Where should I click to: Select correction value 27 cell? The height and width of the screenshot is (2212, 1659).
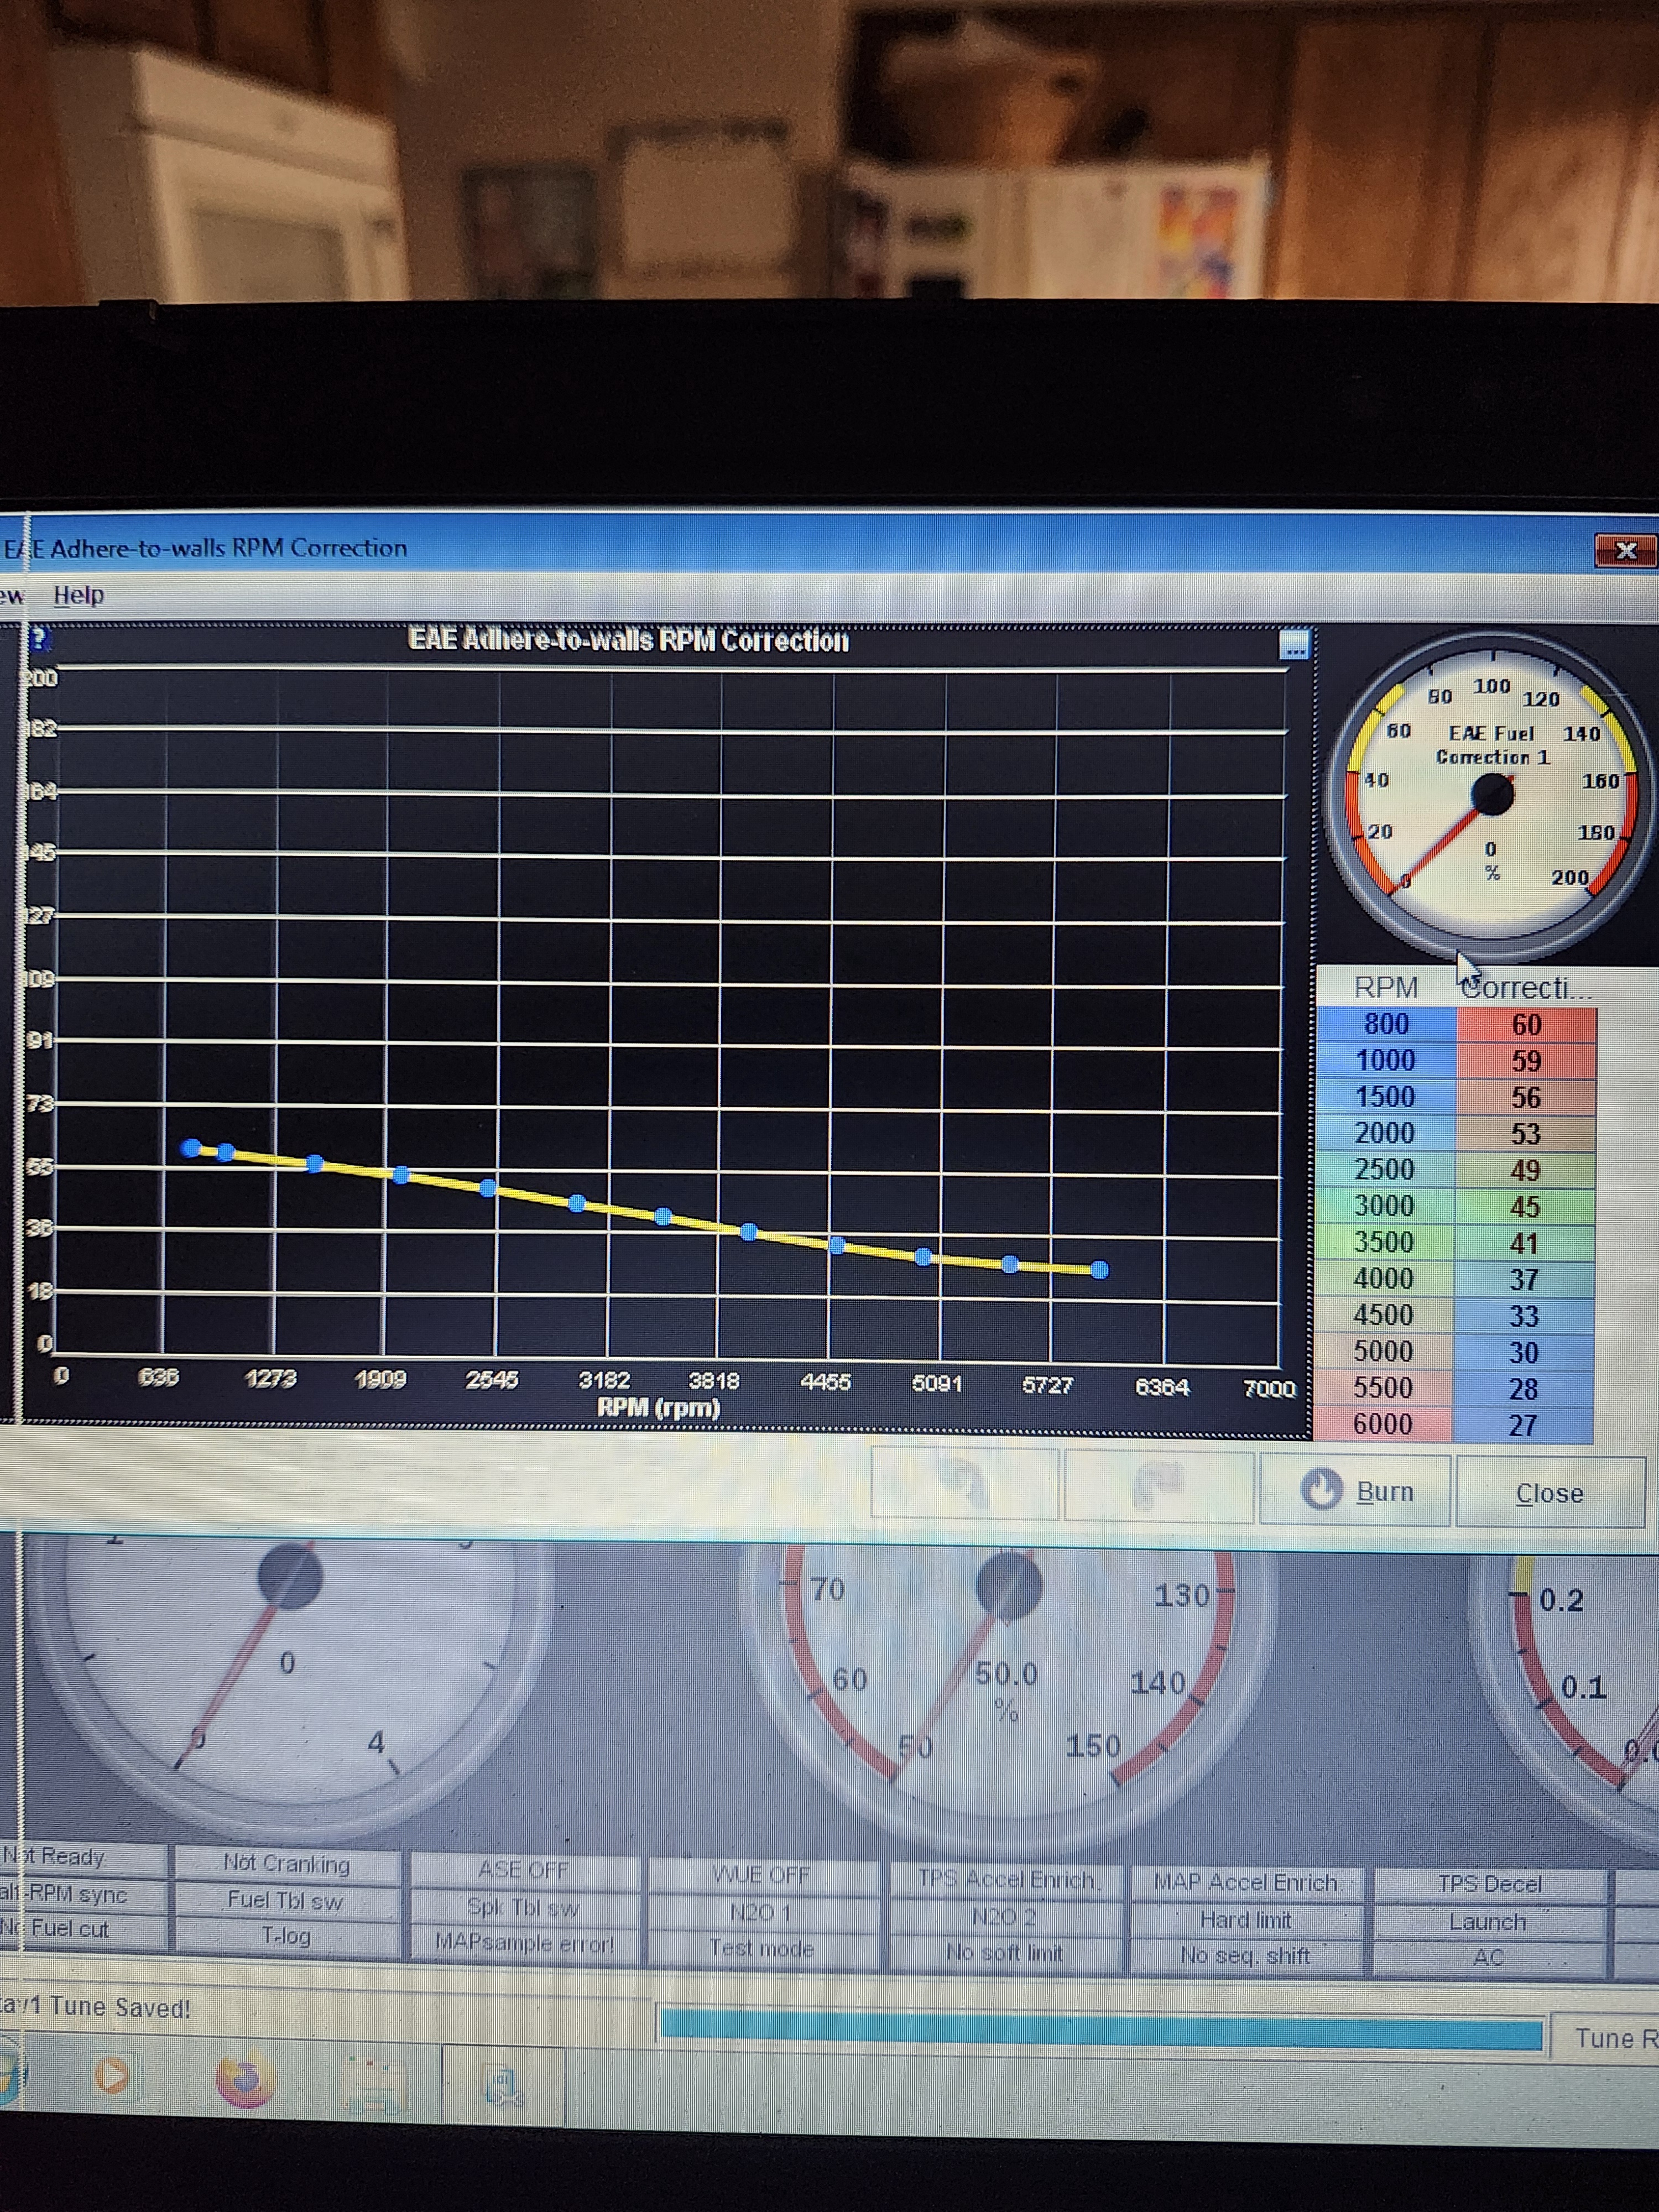click(x=1522, y=1425)
